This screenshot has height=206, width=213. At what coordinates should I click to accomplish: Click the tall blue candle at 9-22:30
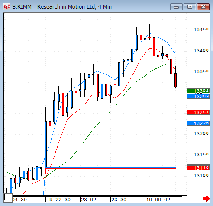[x=45, y=145]
